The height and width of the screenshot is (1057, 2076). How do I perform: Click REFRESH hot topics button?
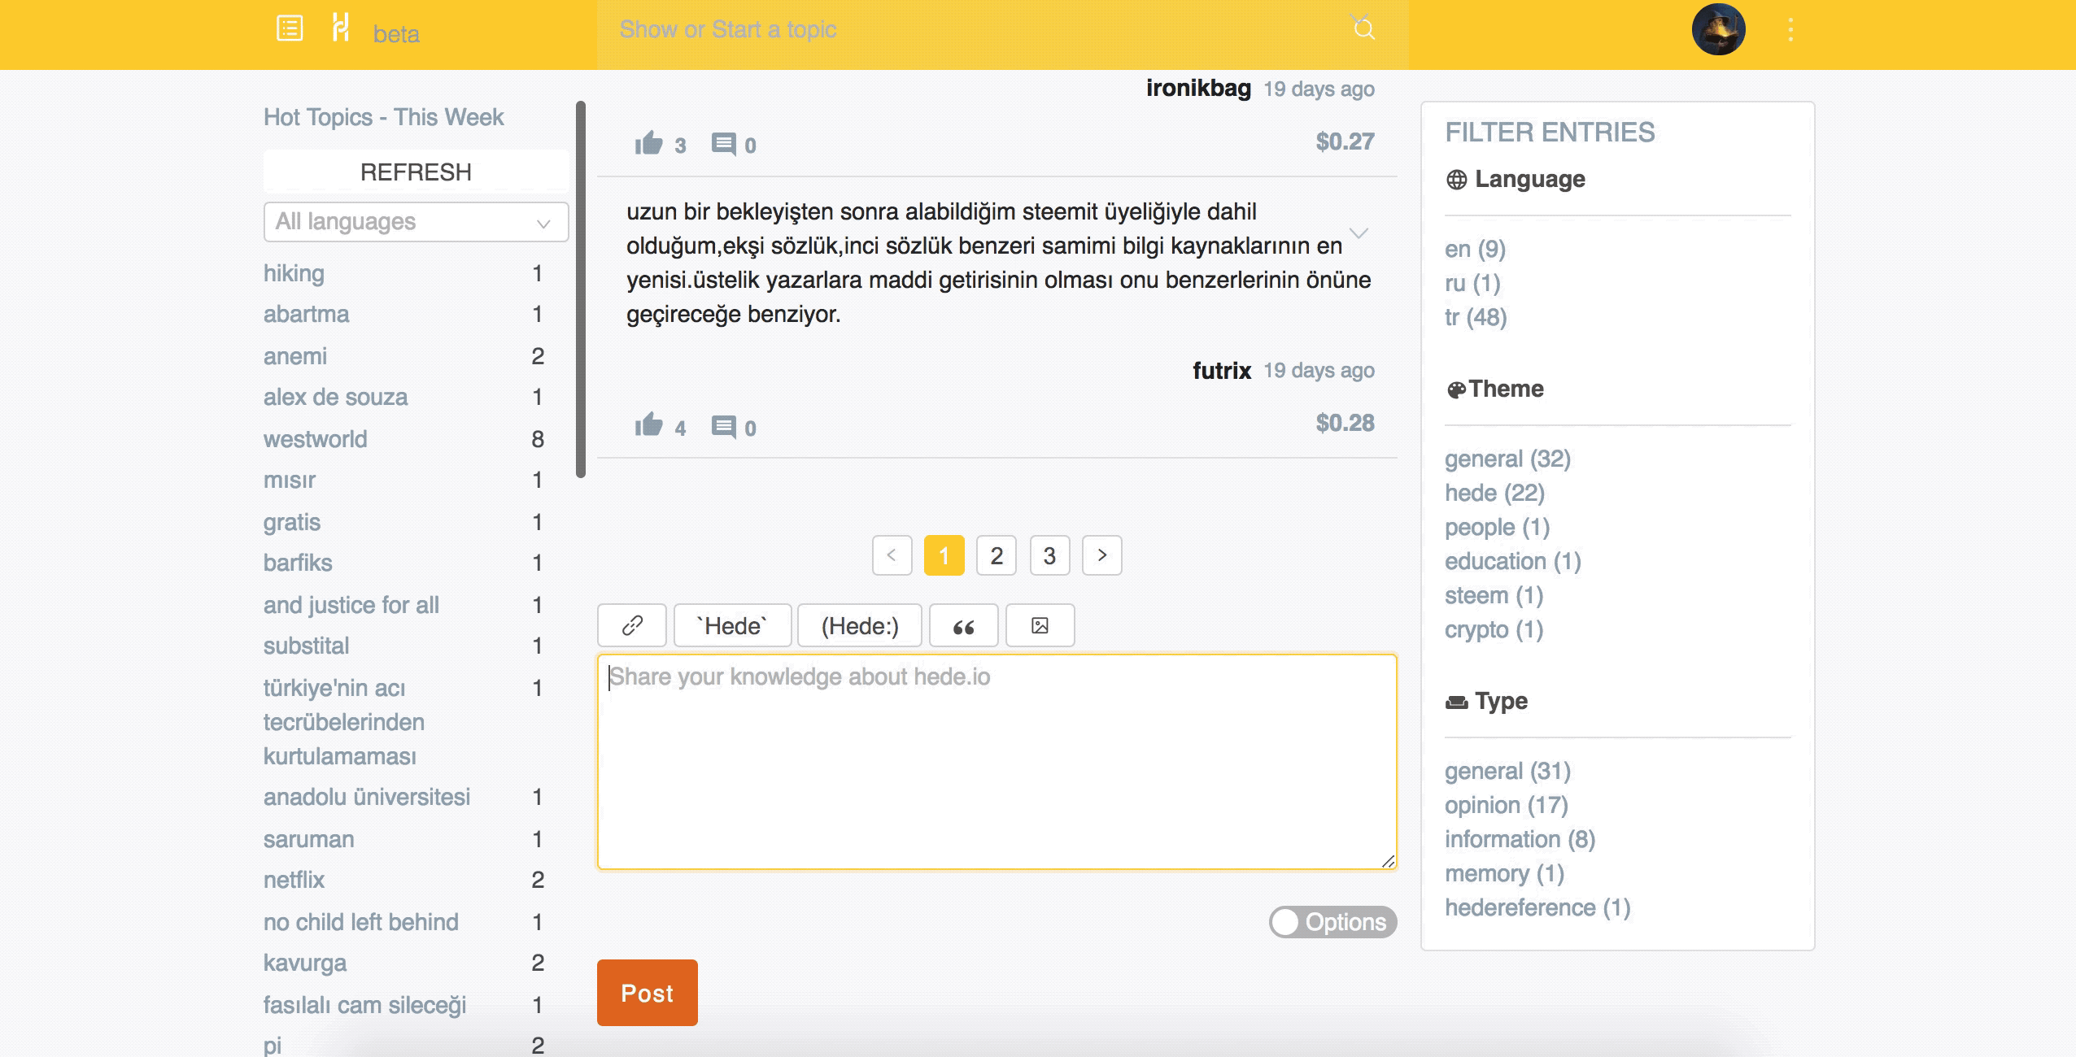tap(417, 172)
